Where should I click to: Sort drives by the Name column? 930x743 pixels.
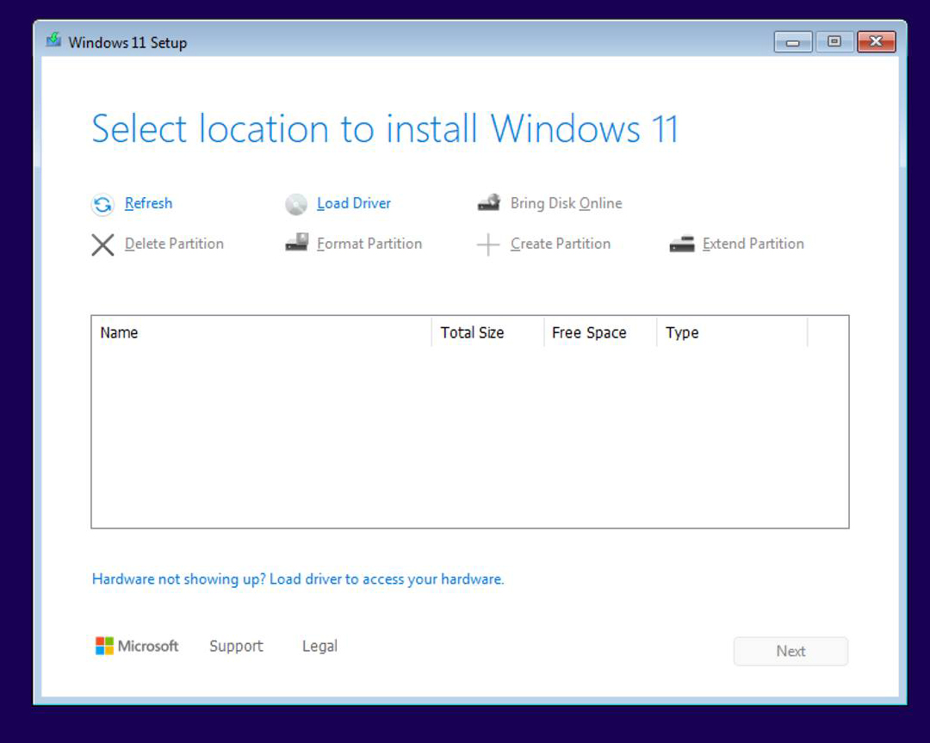coord(119,332)
